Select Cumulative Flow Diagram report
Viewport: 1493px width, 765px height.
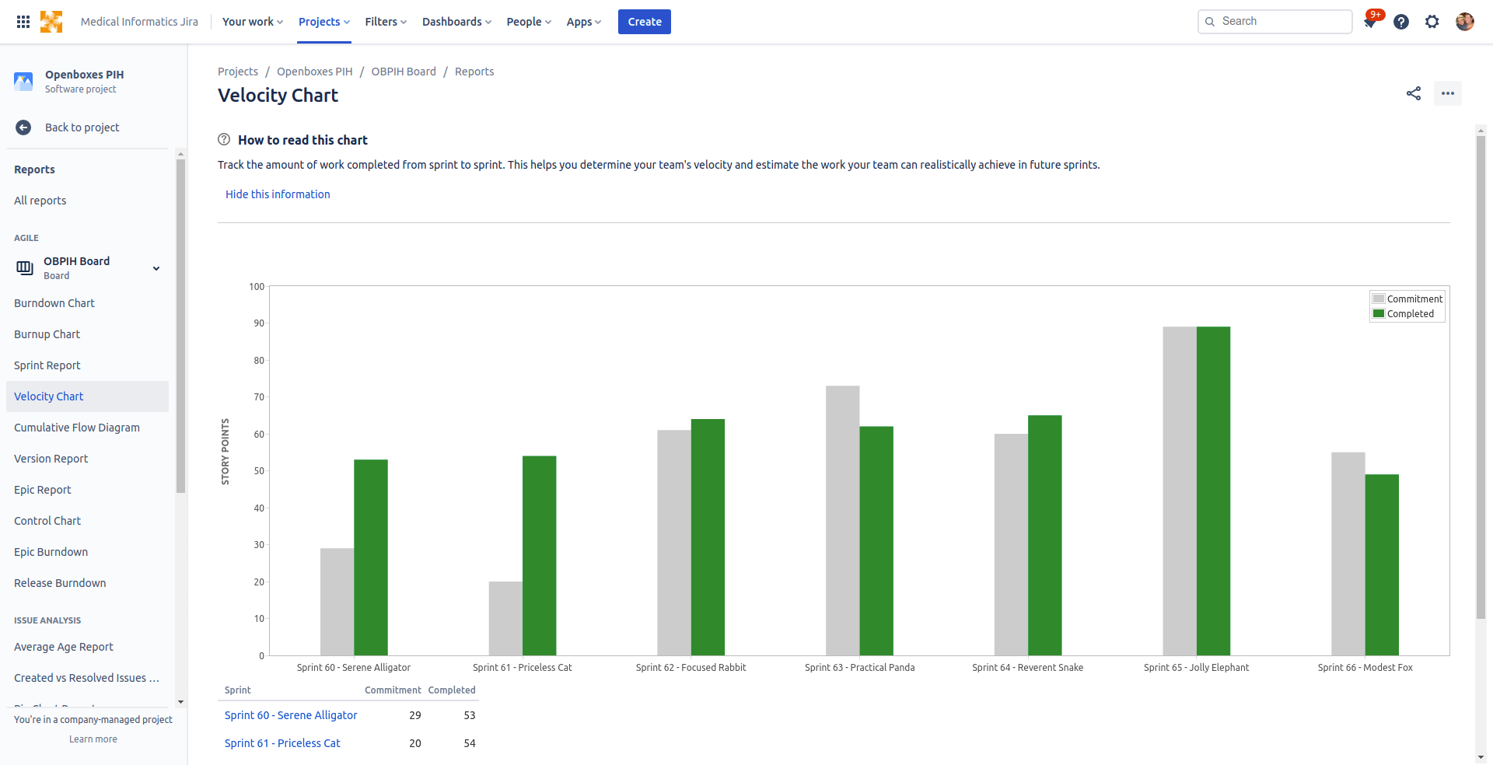click(77, 428)
